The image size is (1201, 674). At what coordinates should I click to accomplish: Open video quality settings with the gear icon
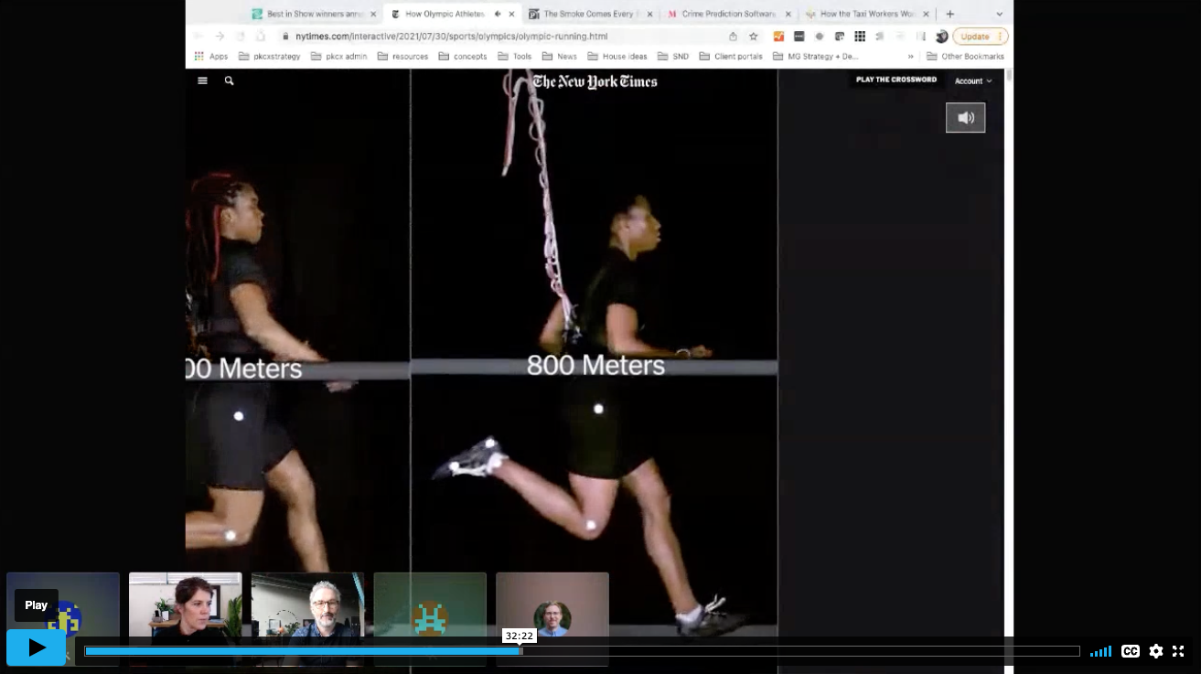(1154, 651)
